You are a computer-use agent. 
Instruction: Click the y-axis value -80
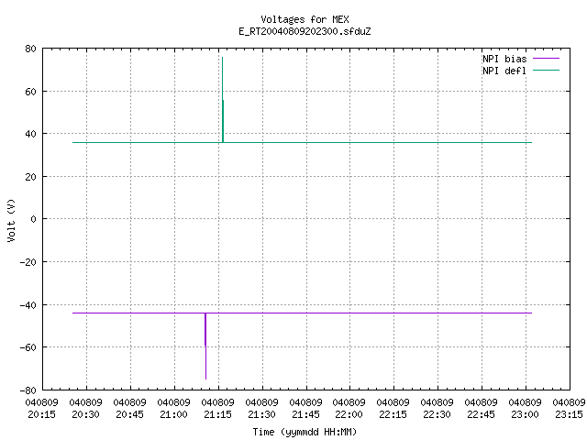(x=28, y=390)
